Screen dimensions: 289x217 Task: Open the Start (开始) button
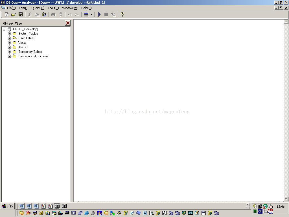pyautogui.click(x=8, y=206)
